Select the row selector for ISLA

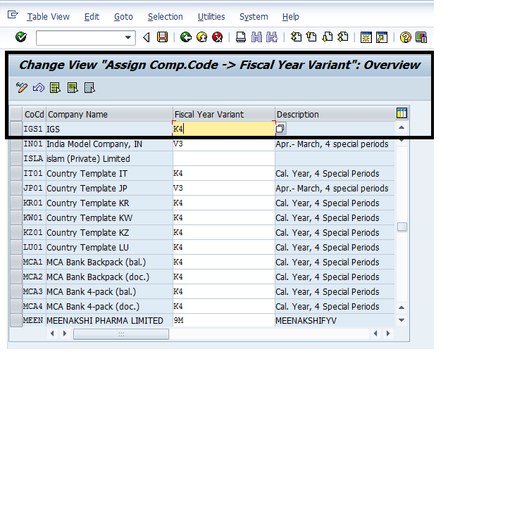tap(16, 158)
